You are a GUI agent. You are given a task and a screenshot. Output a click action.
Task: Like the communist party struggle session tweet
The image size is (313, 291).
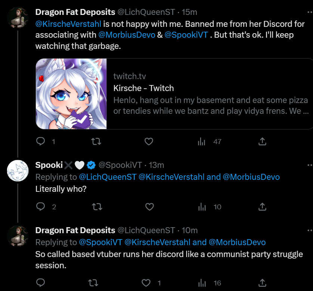tap(146, 283)
